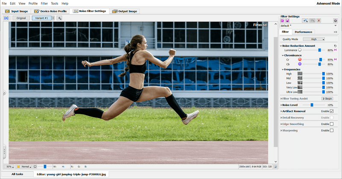Expand the Edge Smoothing section
Image resolution: width=342 pixels, height=179 pixels.
pyautogui.click(x=281, y=124)
